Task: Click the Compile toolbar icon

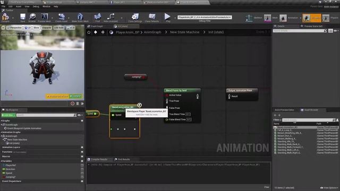Action: 5,16
